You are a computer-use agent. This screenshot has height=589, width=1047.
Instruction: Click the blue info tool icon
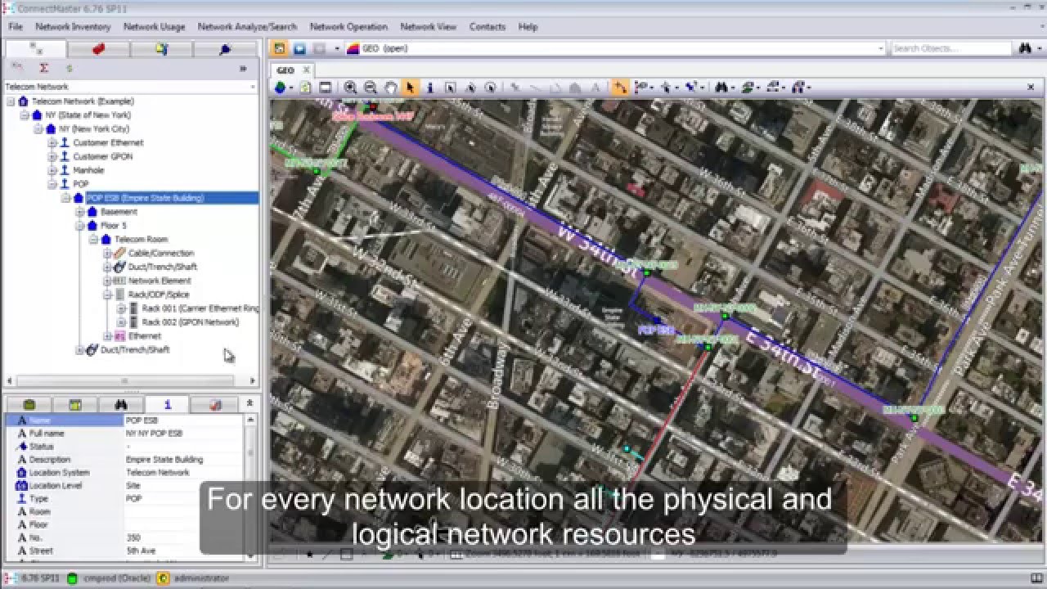(x=430, y=88)
